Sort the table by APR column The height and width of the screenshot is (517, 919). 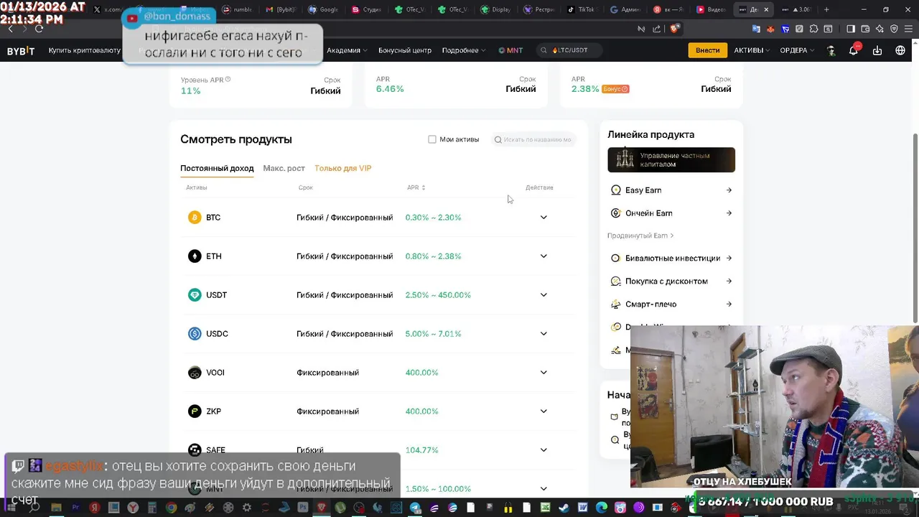(416, 187)
